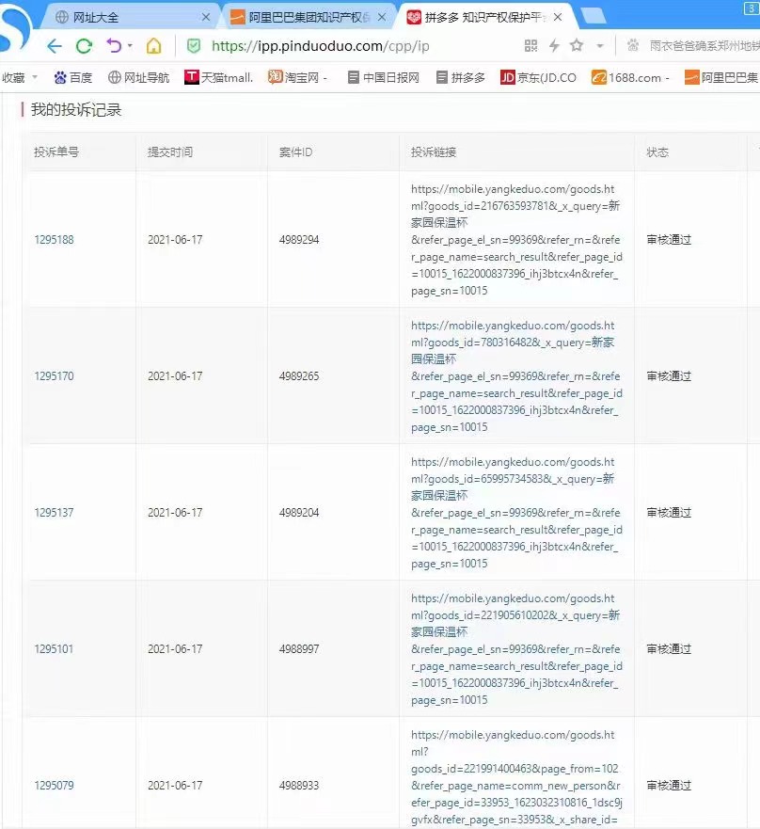This screenshot has width=760, height=829.
Task: Click the lightning bolt icon near address bar
Action: click(555, 45)
